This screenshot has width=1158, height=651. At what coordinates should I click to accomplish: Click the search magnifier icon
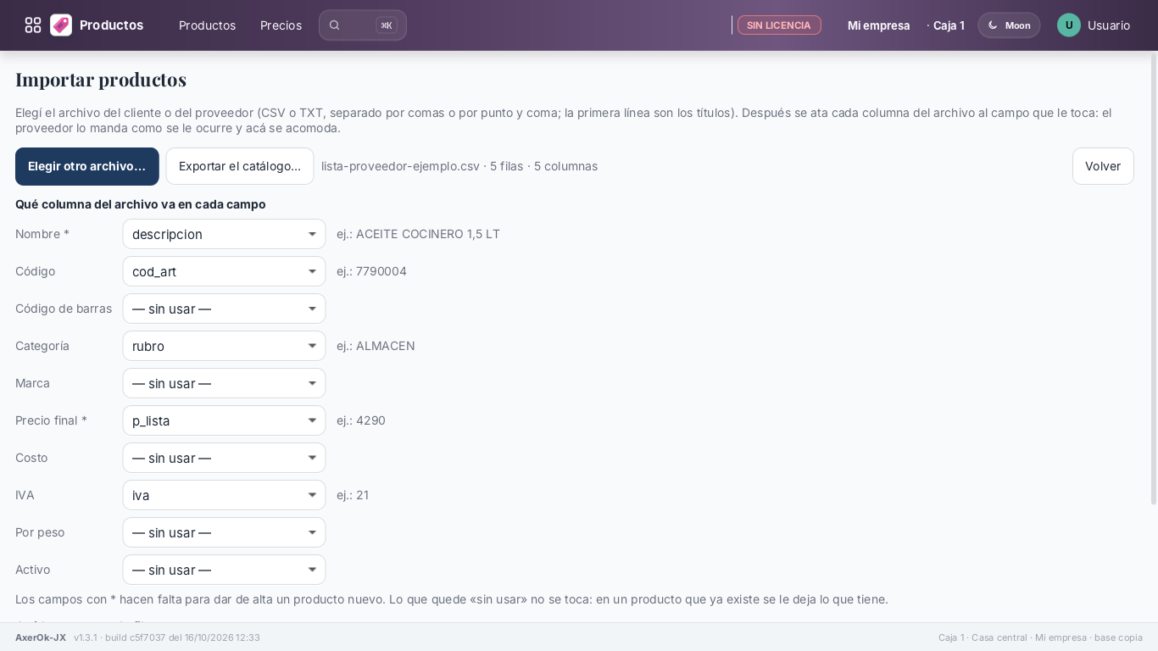tap(335, 25)
